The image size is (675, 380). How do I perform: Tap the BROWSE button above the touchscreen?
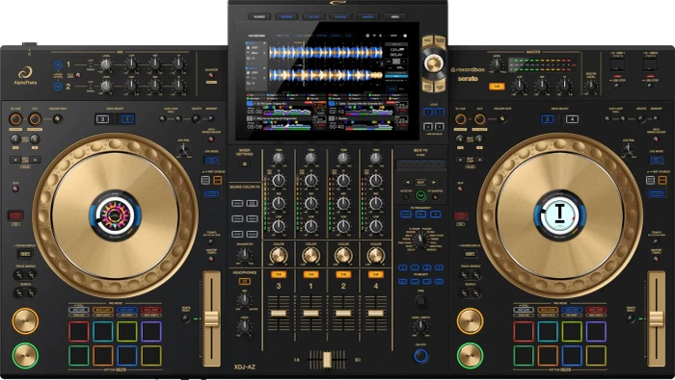coord(286,16)
